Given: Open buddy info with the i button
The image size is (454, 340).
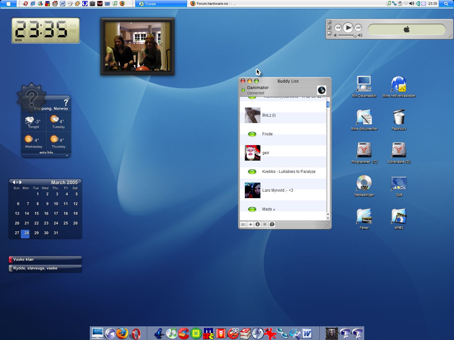Looking at the screenshot, I should click(257, 224).
